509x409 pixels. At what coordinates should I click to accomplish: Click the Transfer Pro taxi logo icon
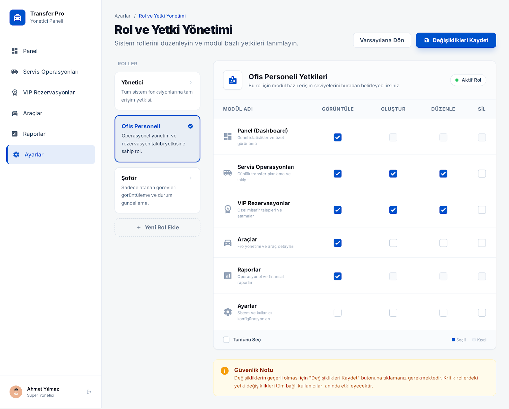tap(17, 18)
